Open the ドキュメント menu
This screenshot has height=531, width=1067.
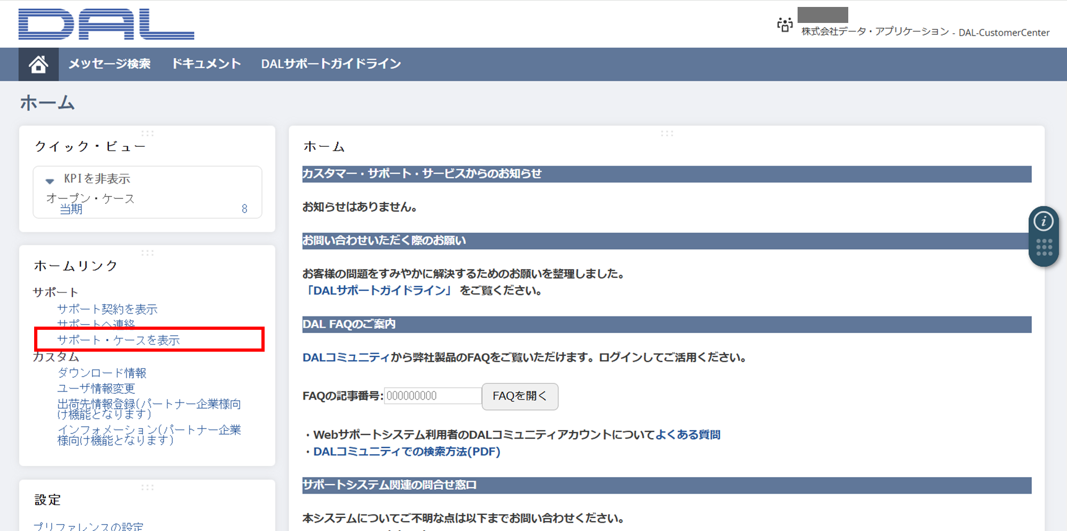[206, 64]
